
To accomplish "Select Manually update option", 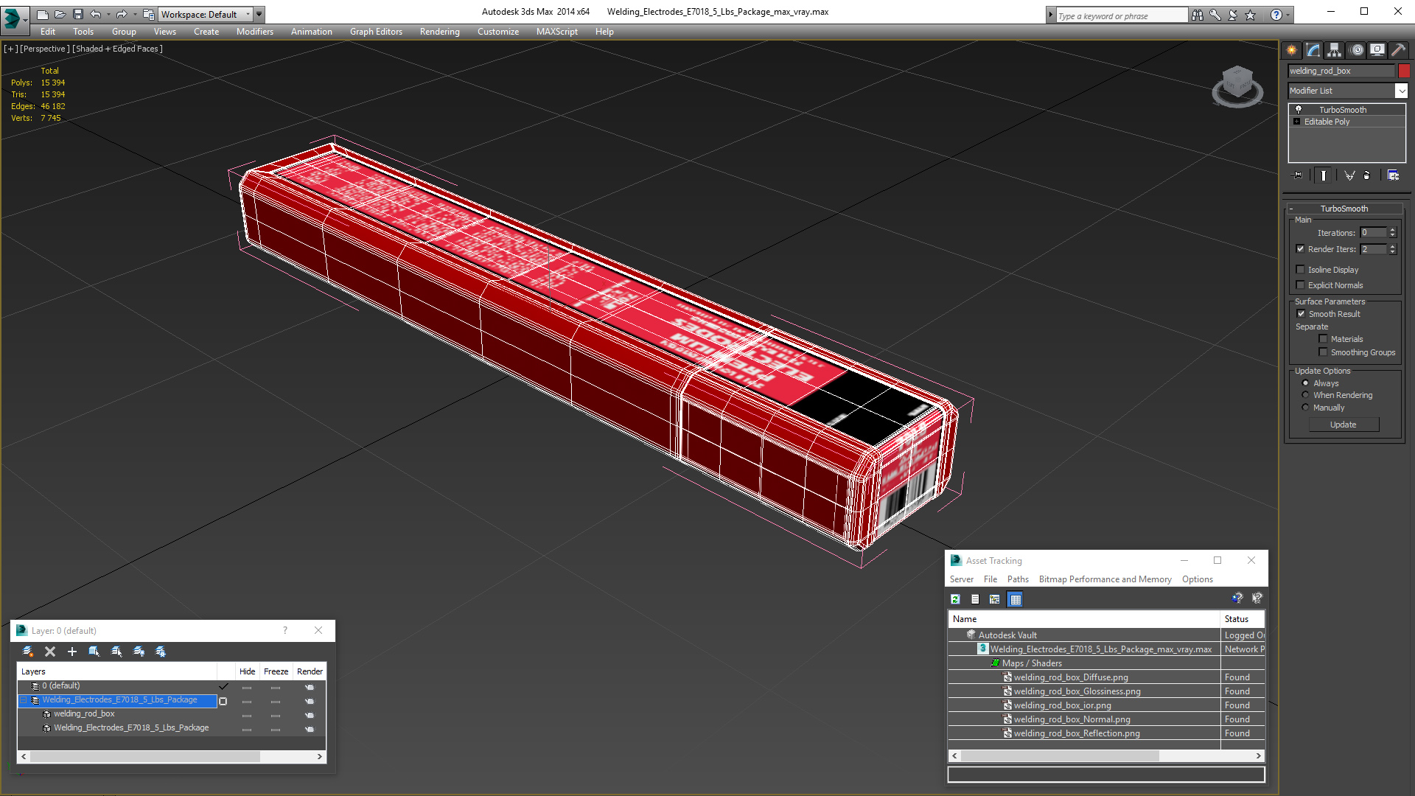I will pos(1306,408).
